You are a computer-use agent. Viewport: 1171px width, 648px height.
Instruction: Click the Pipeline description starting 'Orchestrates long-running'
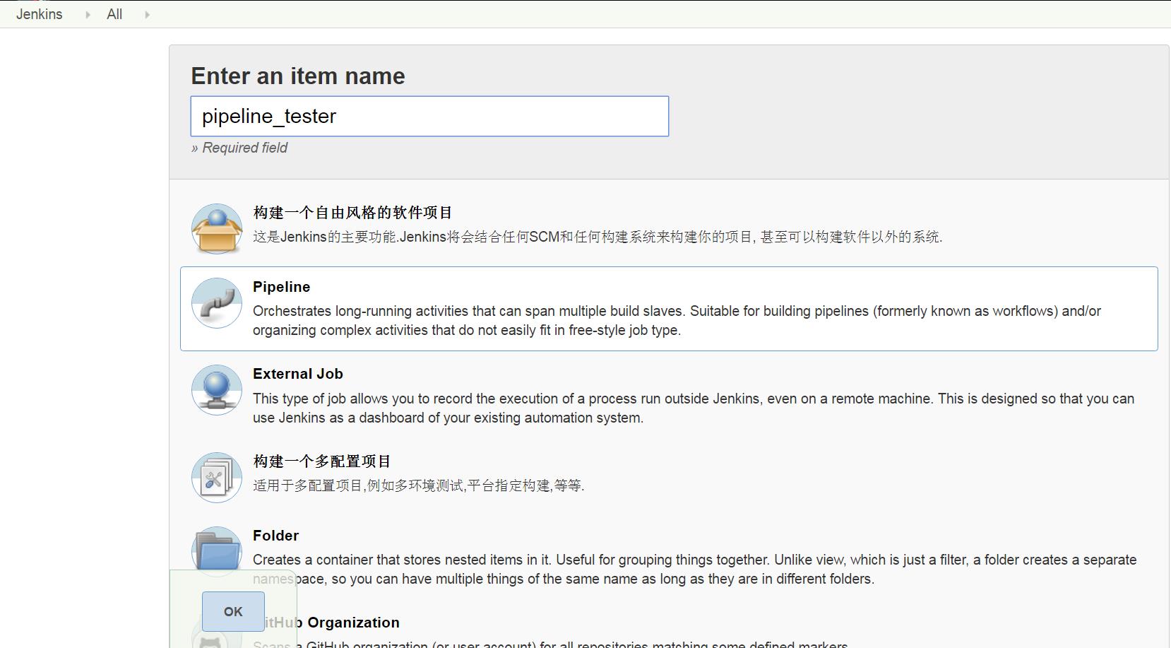click(677, 321)
